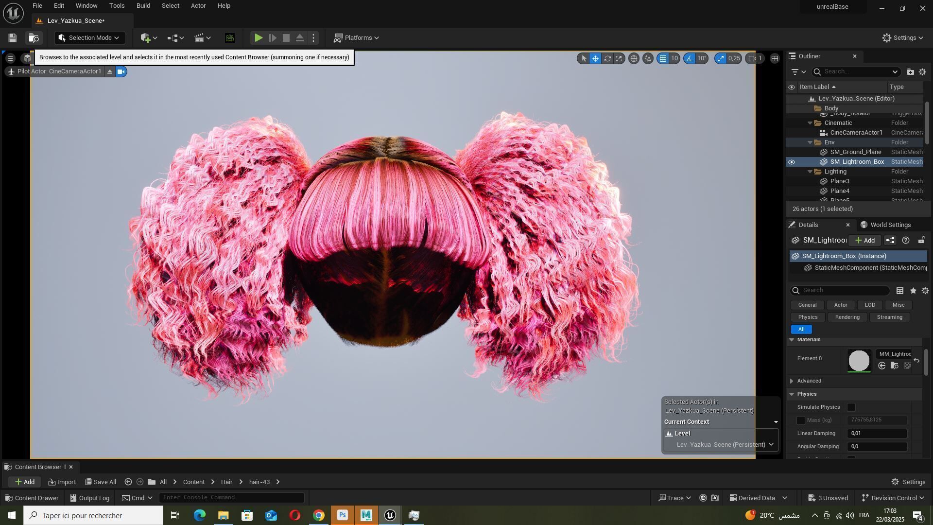Open the Blueprints toolbar icon
The width and height of the screenshot is (933, 525).
coord(175,38)
